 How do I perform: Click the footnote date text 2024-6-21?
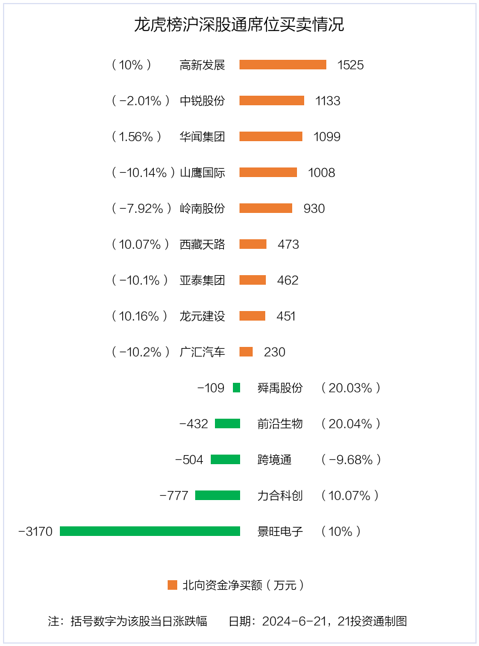click(296, 621)
